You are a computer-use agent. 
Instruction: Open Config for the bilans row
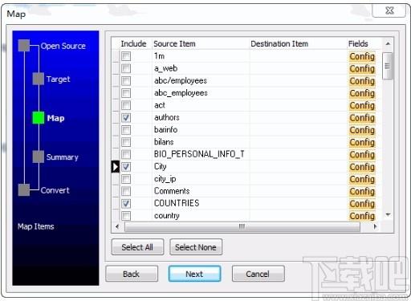(362, 142)
